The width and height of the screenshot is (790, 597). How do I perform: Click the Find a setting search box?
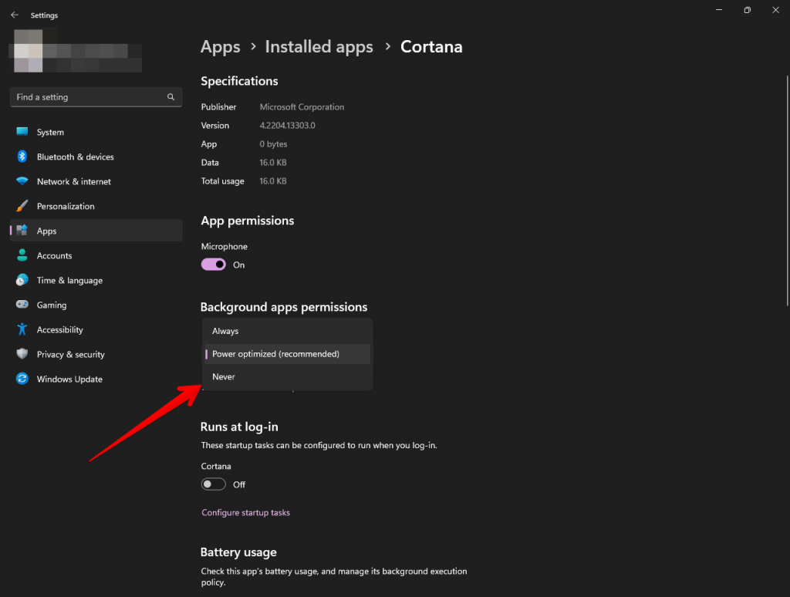[89, 97]
